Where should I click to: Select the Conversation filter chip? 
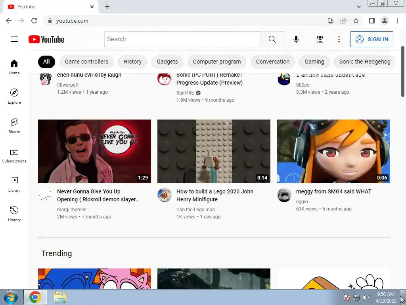(273, 62)
